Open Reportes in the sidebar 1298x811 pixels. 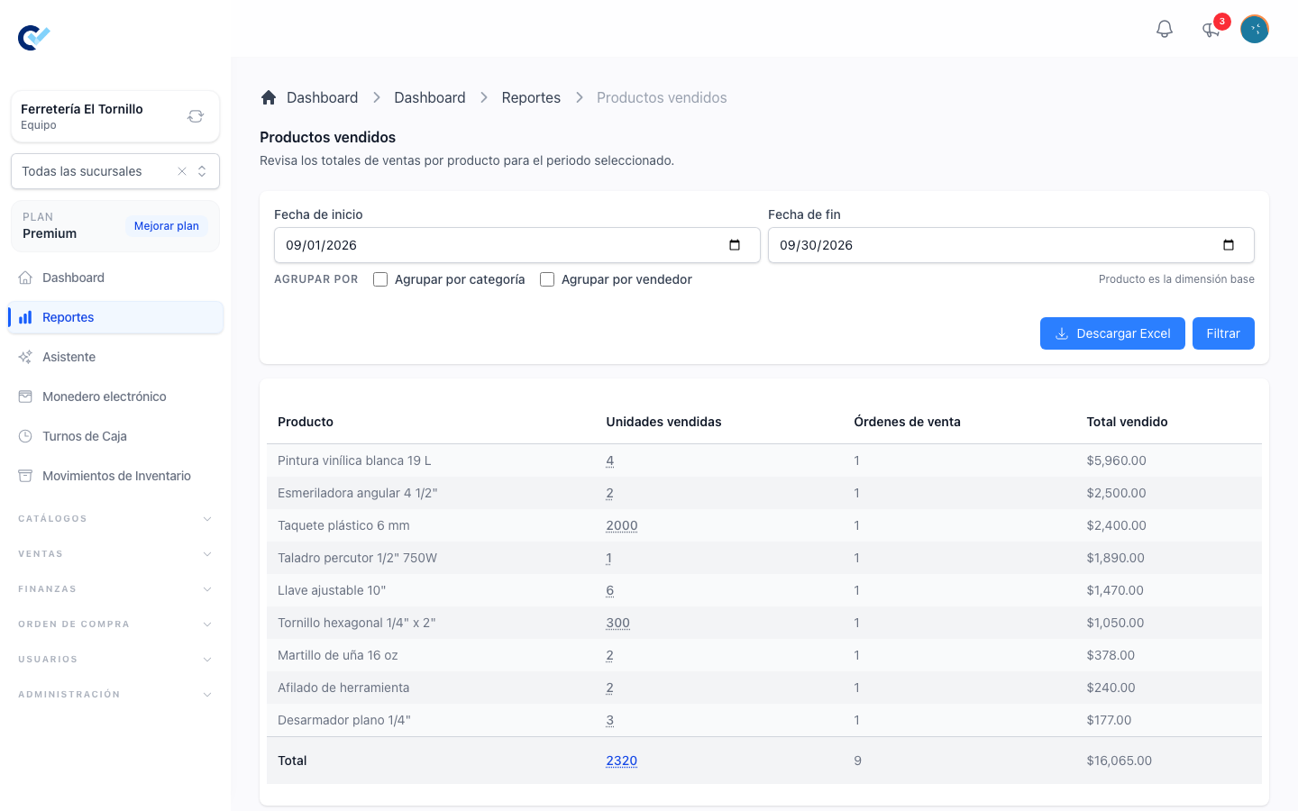pyautogui.click(x=115, y=317)
